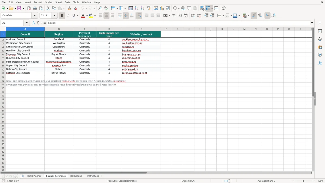The image size is (325, 183).
Task: Click the Clone Formatting paintbrush icon
Action: [x=69, y=8]
